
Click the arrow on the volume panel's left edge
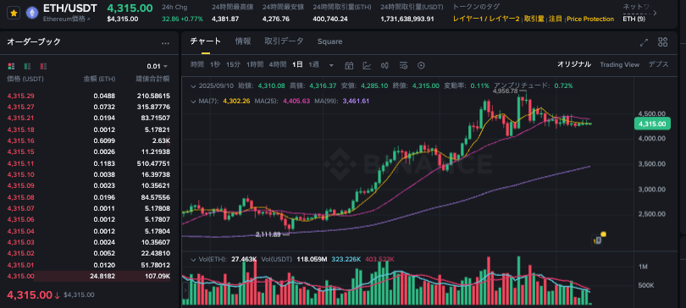pos(185,289)
